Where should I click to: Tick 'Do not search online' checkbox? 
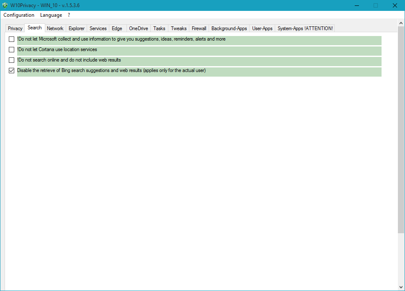pos(11,60)
